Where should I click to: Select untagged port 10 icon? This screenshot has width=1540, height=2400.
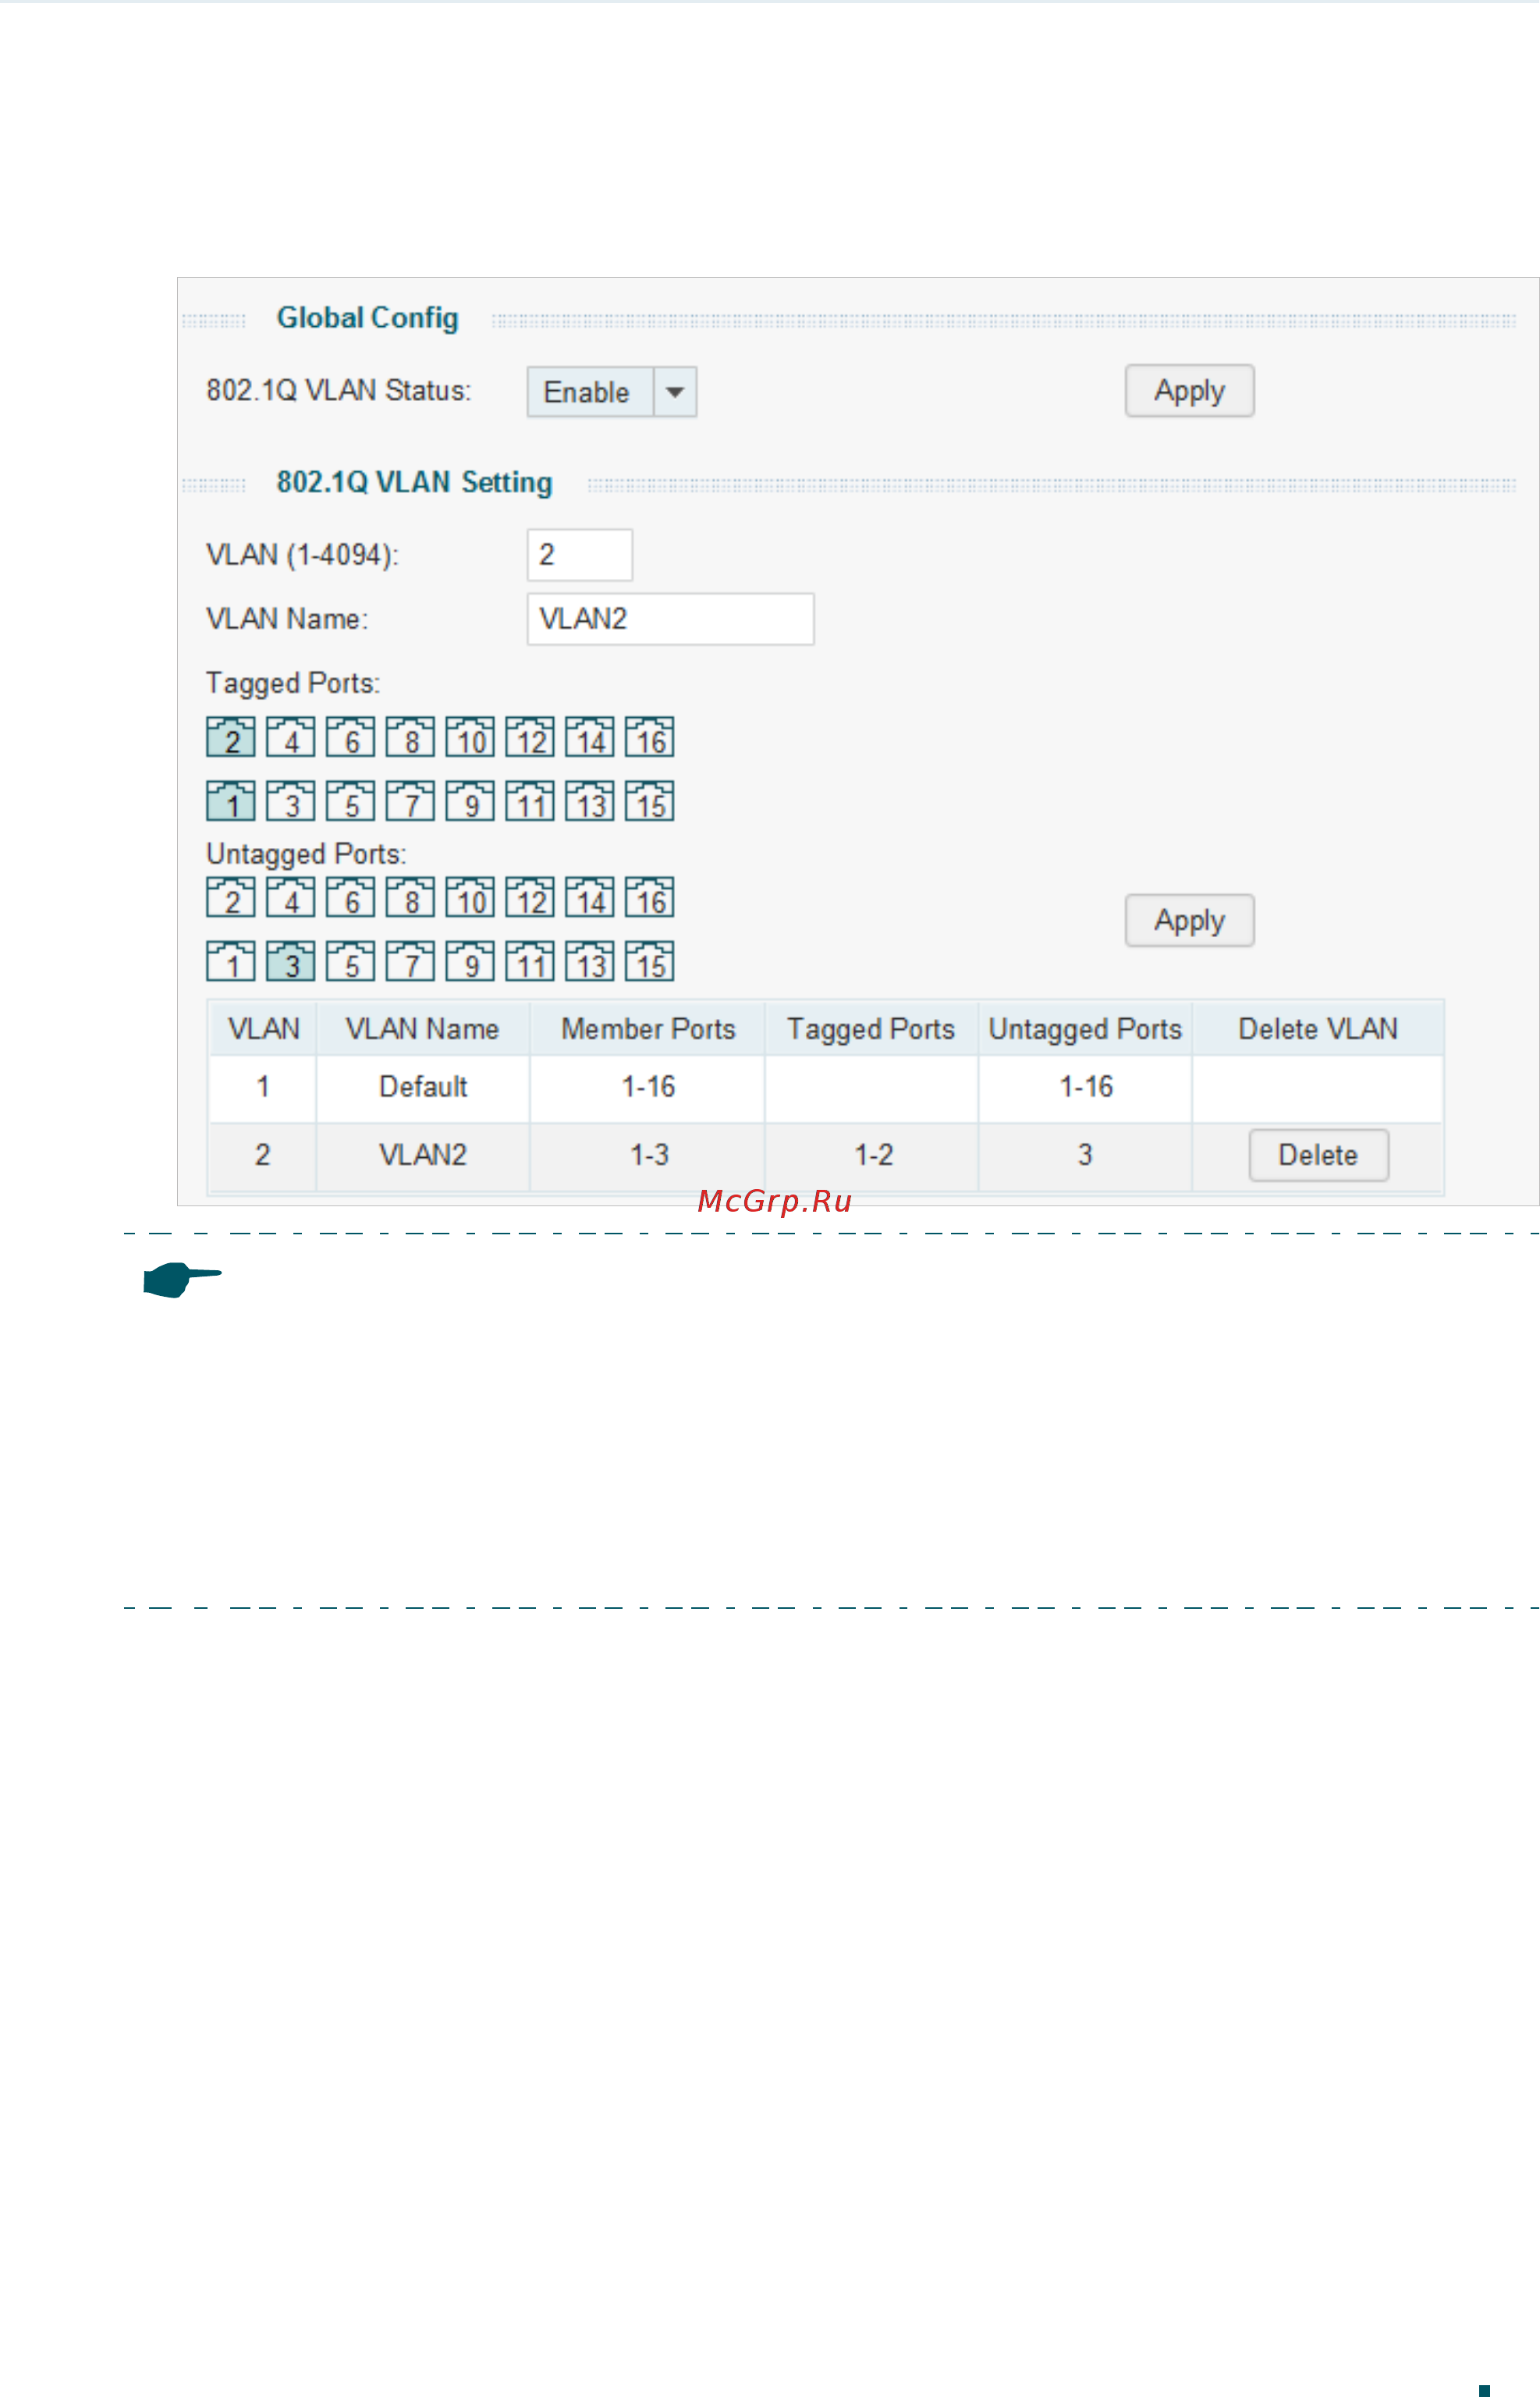(471, 897)
